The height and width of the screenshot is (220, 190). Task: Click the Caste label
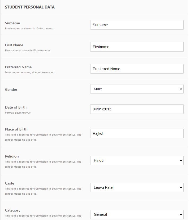(x=10, y=183)
